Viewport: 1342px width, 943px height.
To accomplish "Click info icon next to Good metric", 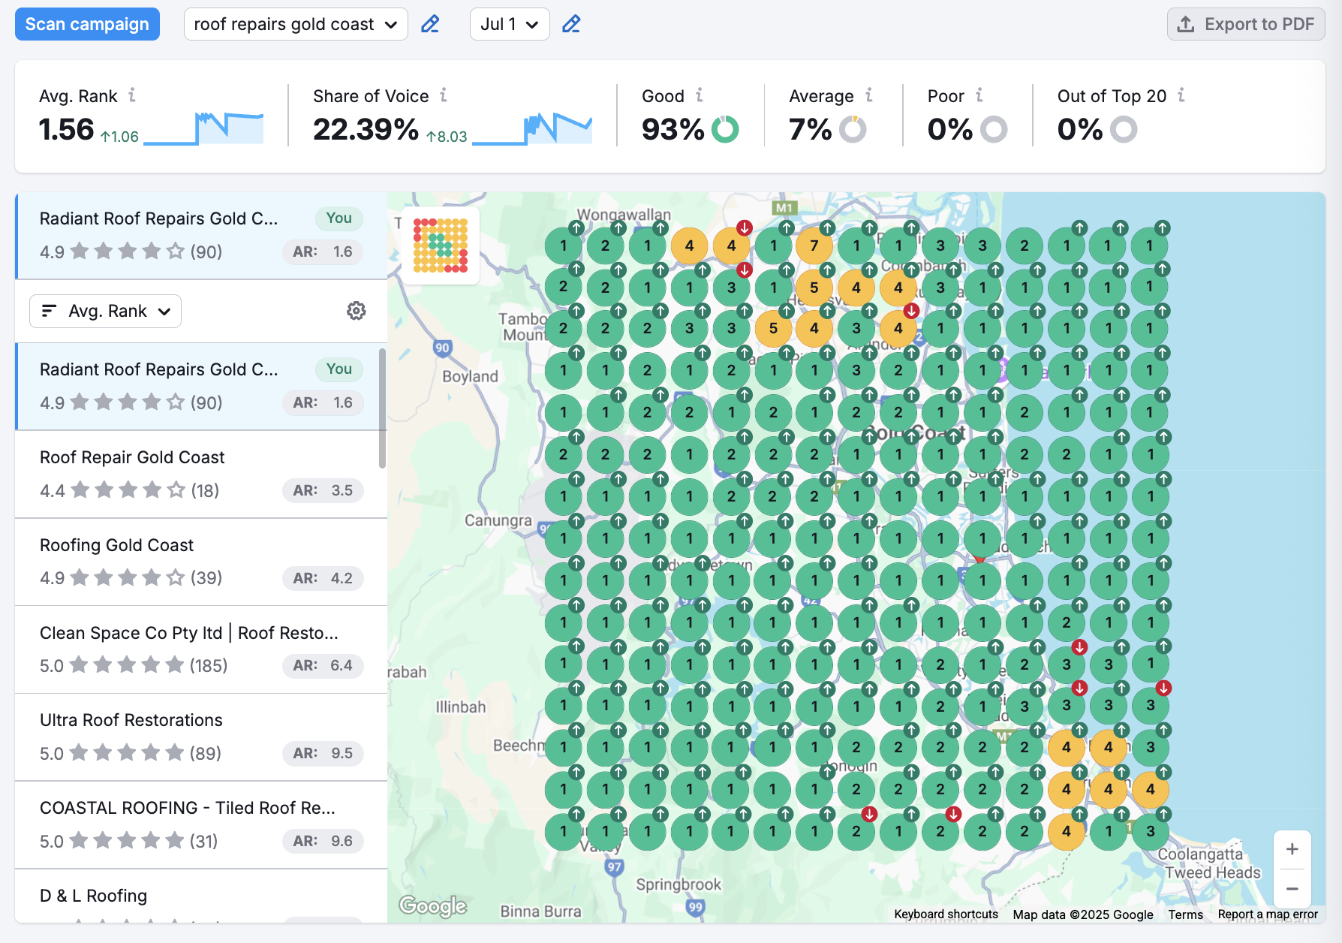I will [700, 95].
